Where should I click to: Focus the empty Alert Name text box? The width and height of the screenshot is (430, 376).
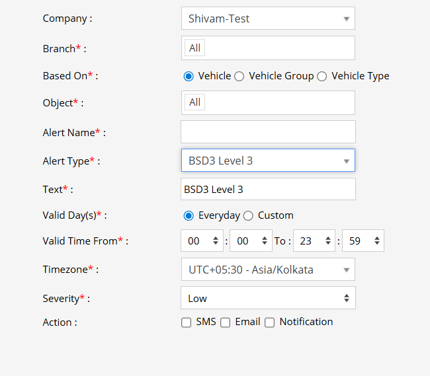(268, 132)
